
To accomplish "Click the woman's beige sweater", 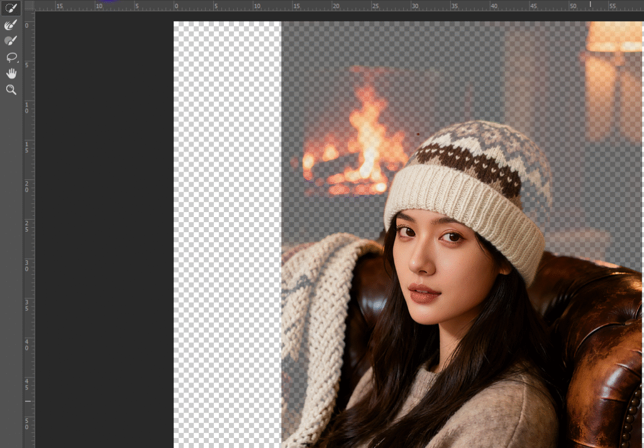I will [x=503, y=409].
